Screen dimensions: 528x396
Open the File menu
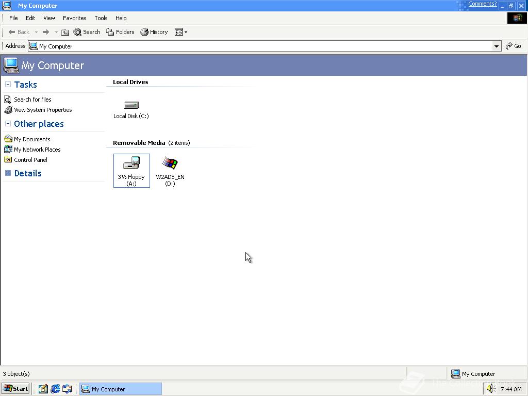click(13, 18)
